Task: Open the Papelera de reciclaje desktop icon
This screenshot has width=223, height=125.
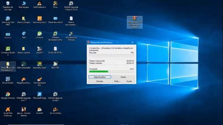Action: pos(8,6)
